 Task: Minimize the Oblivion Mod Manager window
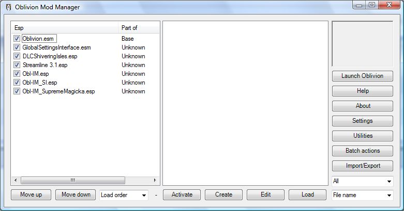pos(359,5)
